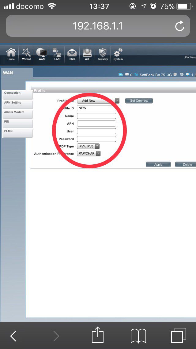Select the APN Setting sidebar tab
The height and width of the screenshot is (349, 196).
pyautogui.click(x=17, y=103)
